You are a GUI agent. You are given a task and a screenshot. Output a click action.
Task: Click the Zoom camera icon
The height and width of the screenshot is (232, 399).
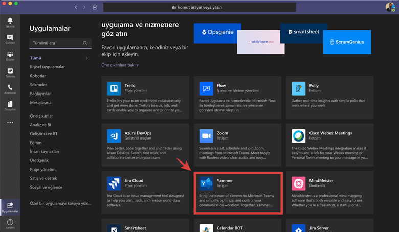206,136
